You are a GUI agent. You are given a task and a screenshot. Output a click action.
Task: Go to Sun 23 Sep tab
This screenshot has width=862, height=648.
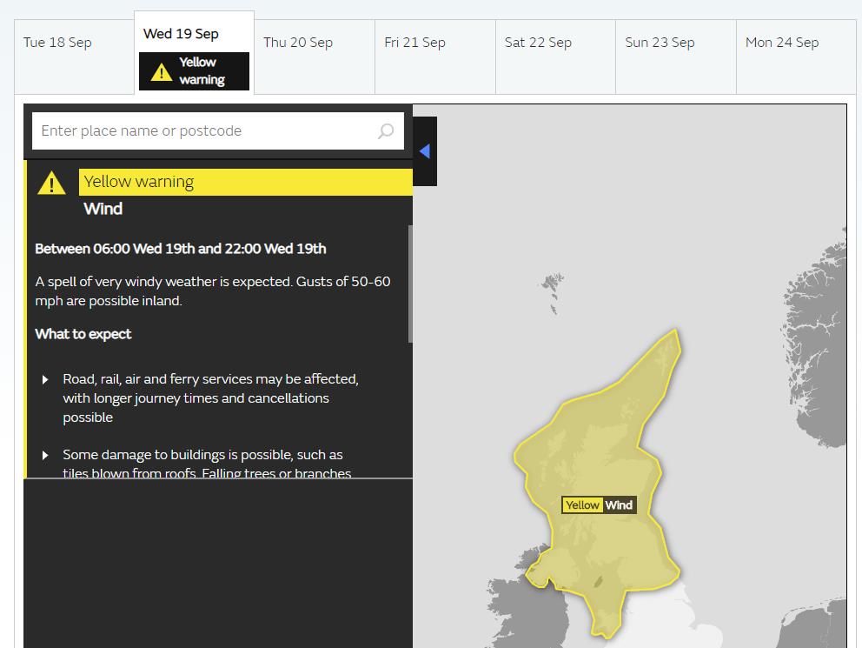(x=660, y=43)
